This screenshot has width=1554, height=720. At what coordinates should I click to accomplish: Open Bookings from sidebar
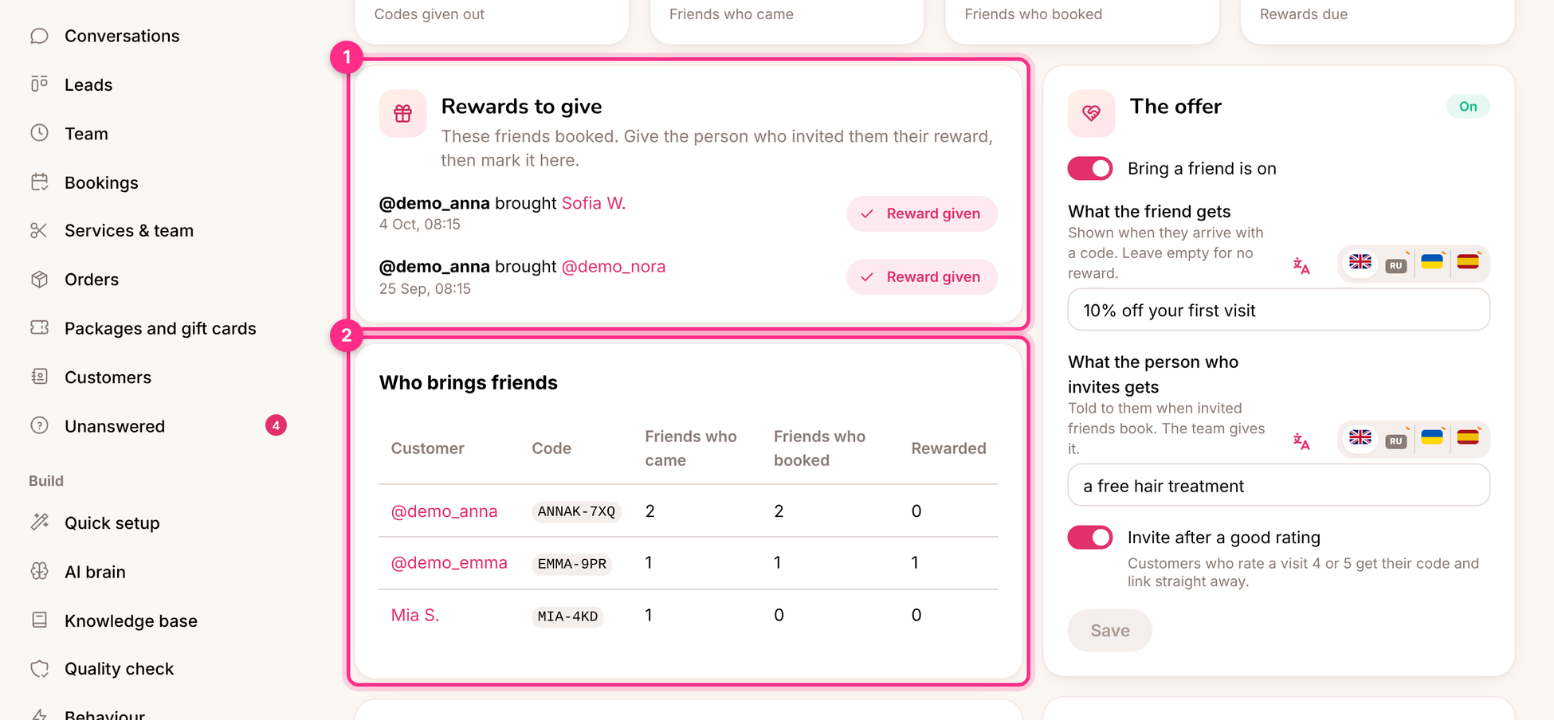click(101, 182)
